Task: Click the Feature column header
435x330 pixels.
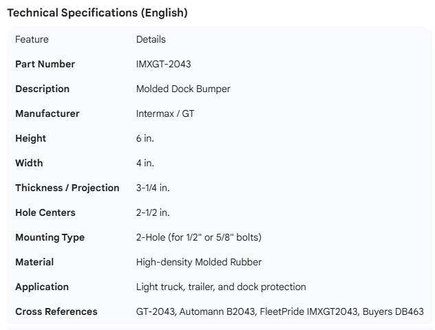Action: [32, 39]
